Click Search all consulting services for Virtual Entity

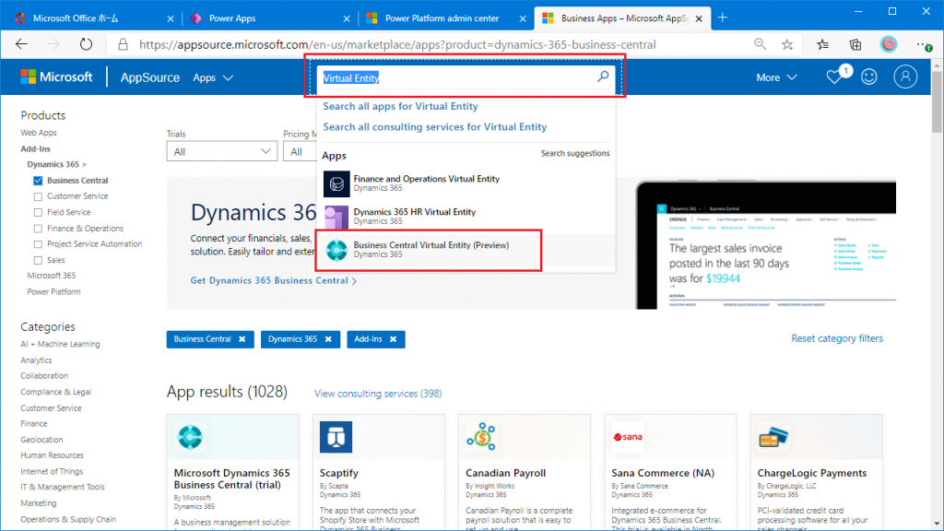[435, 127]
